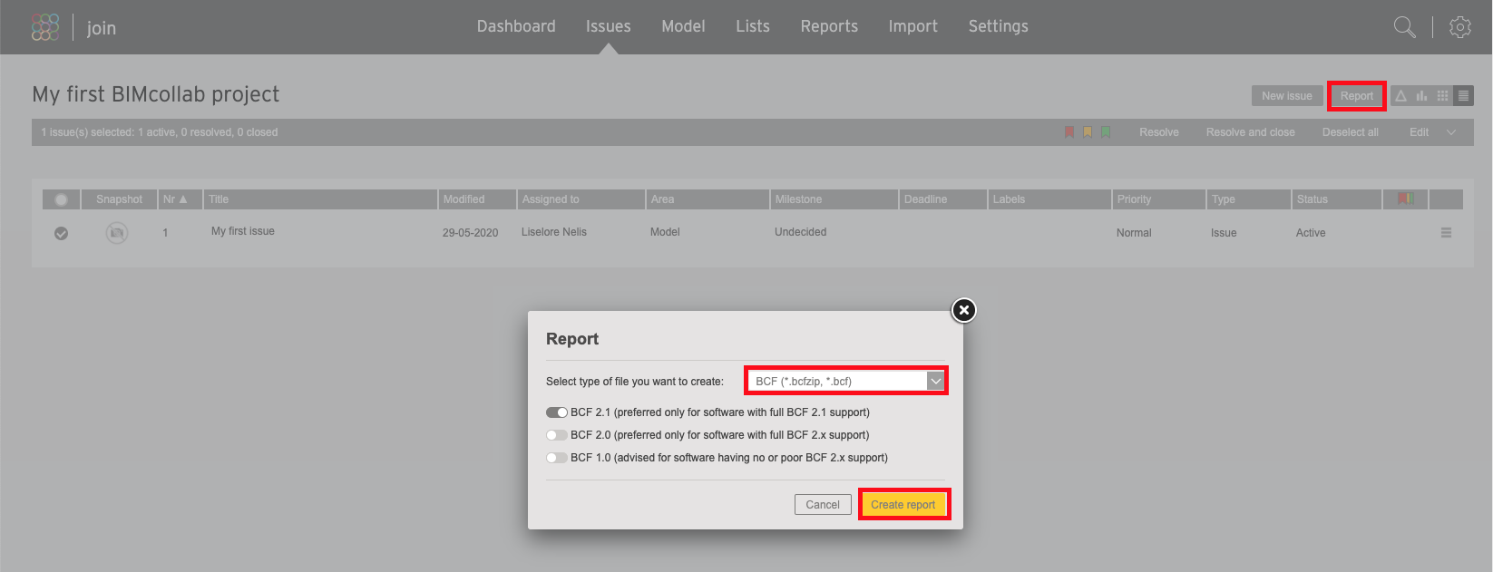This screenshot has width=1493, height=572.
Task: Click the issue number 1 cell
Action: pyautogui.click(x=165, y=233)
